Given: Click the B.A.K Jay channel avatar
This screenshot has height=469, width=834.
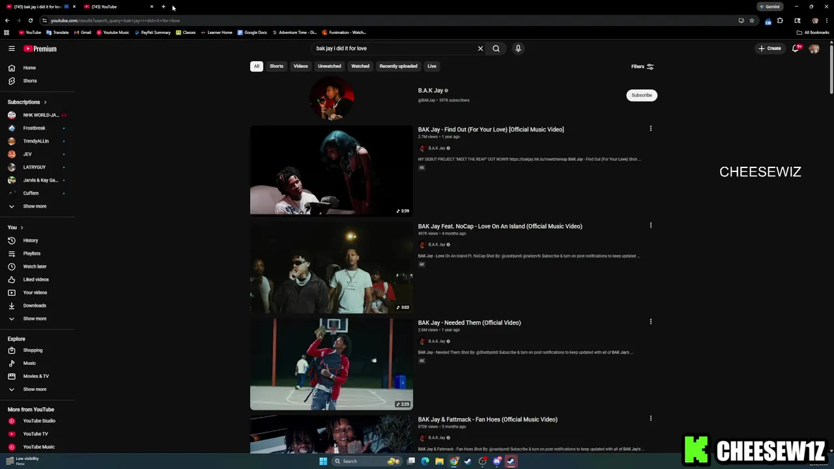Looking at the screenshot, I should (331, 98).
